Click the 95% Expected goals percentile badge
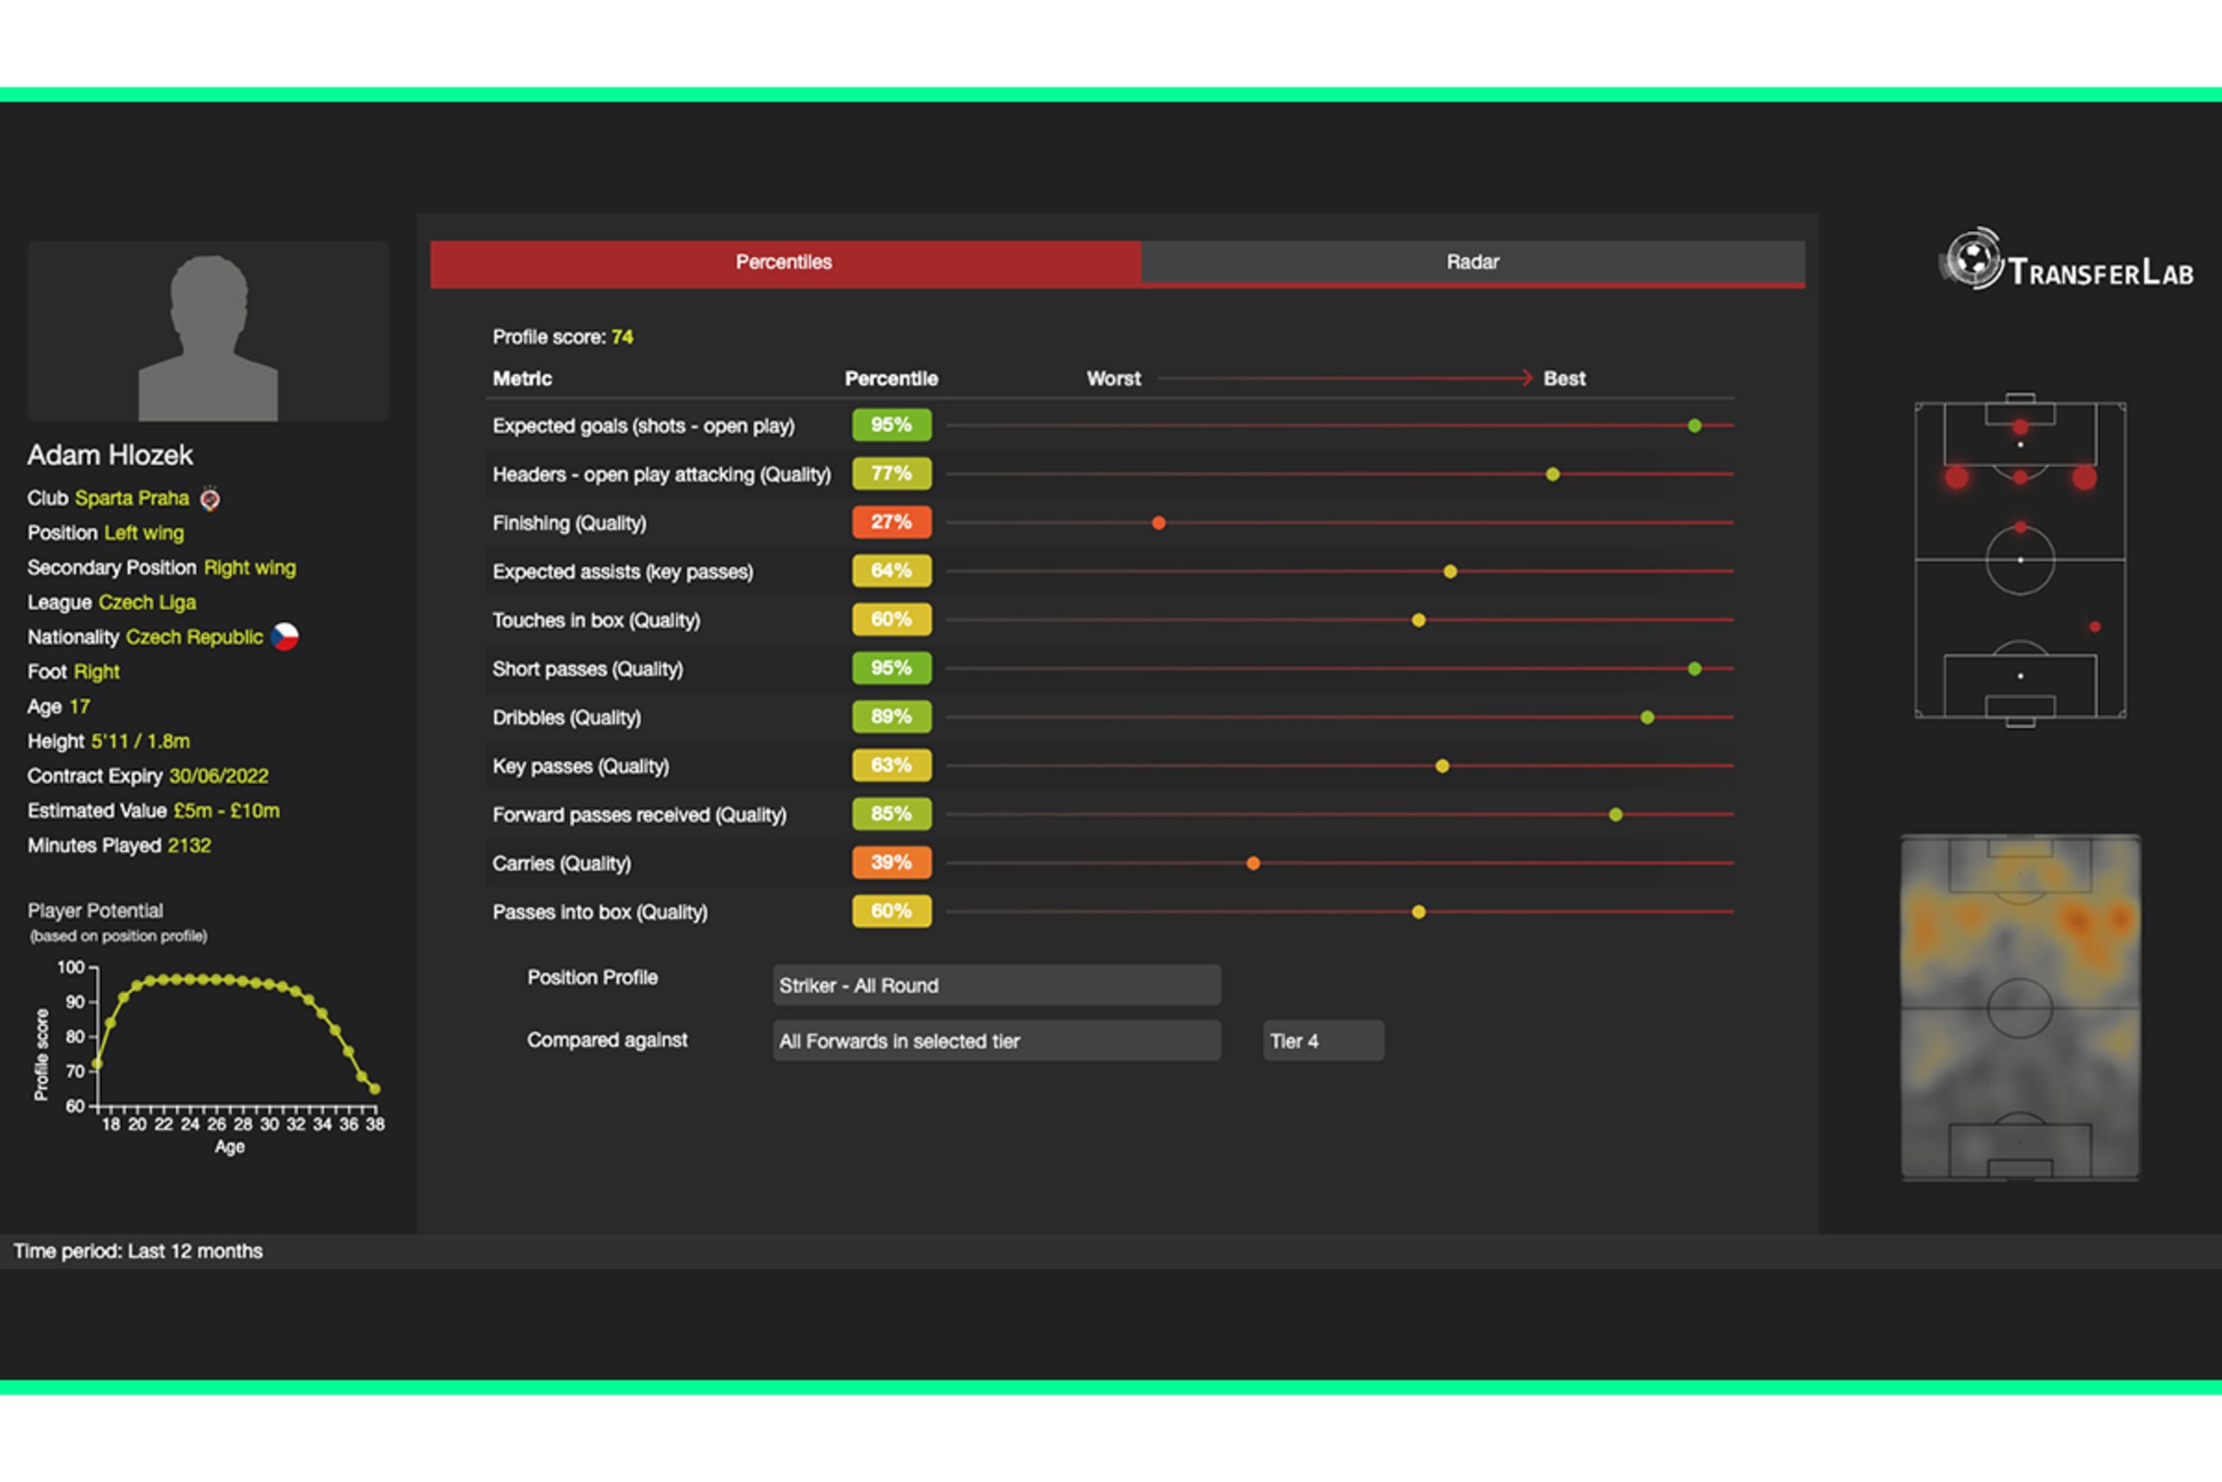Image resolution: width=2222 pixels, height=1482 pixels. pos(891,425)
